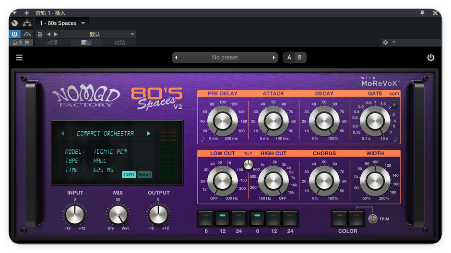Click the CHORUS knob
451x253 pixels.
(x=324, y=181)
